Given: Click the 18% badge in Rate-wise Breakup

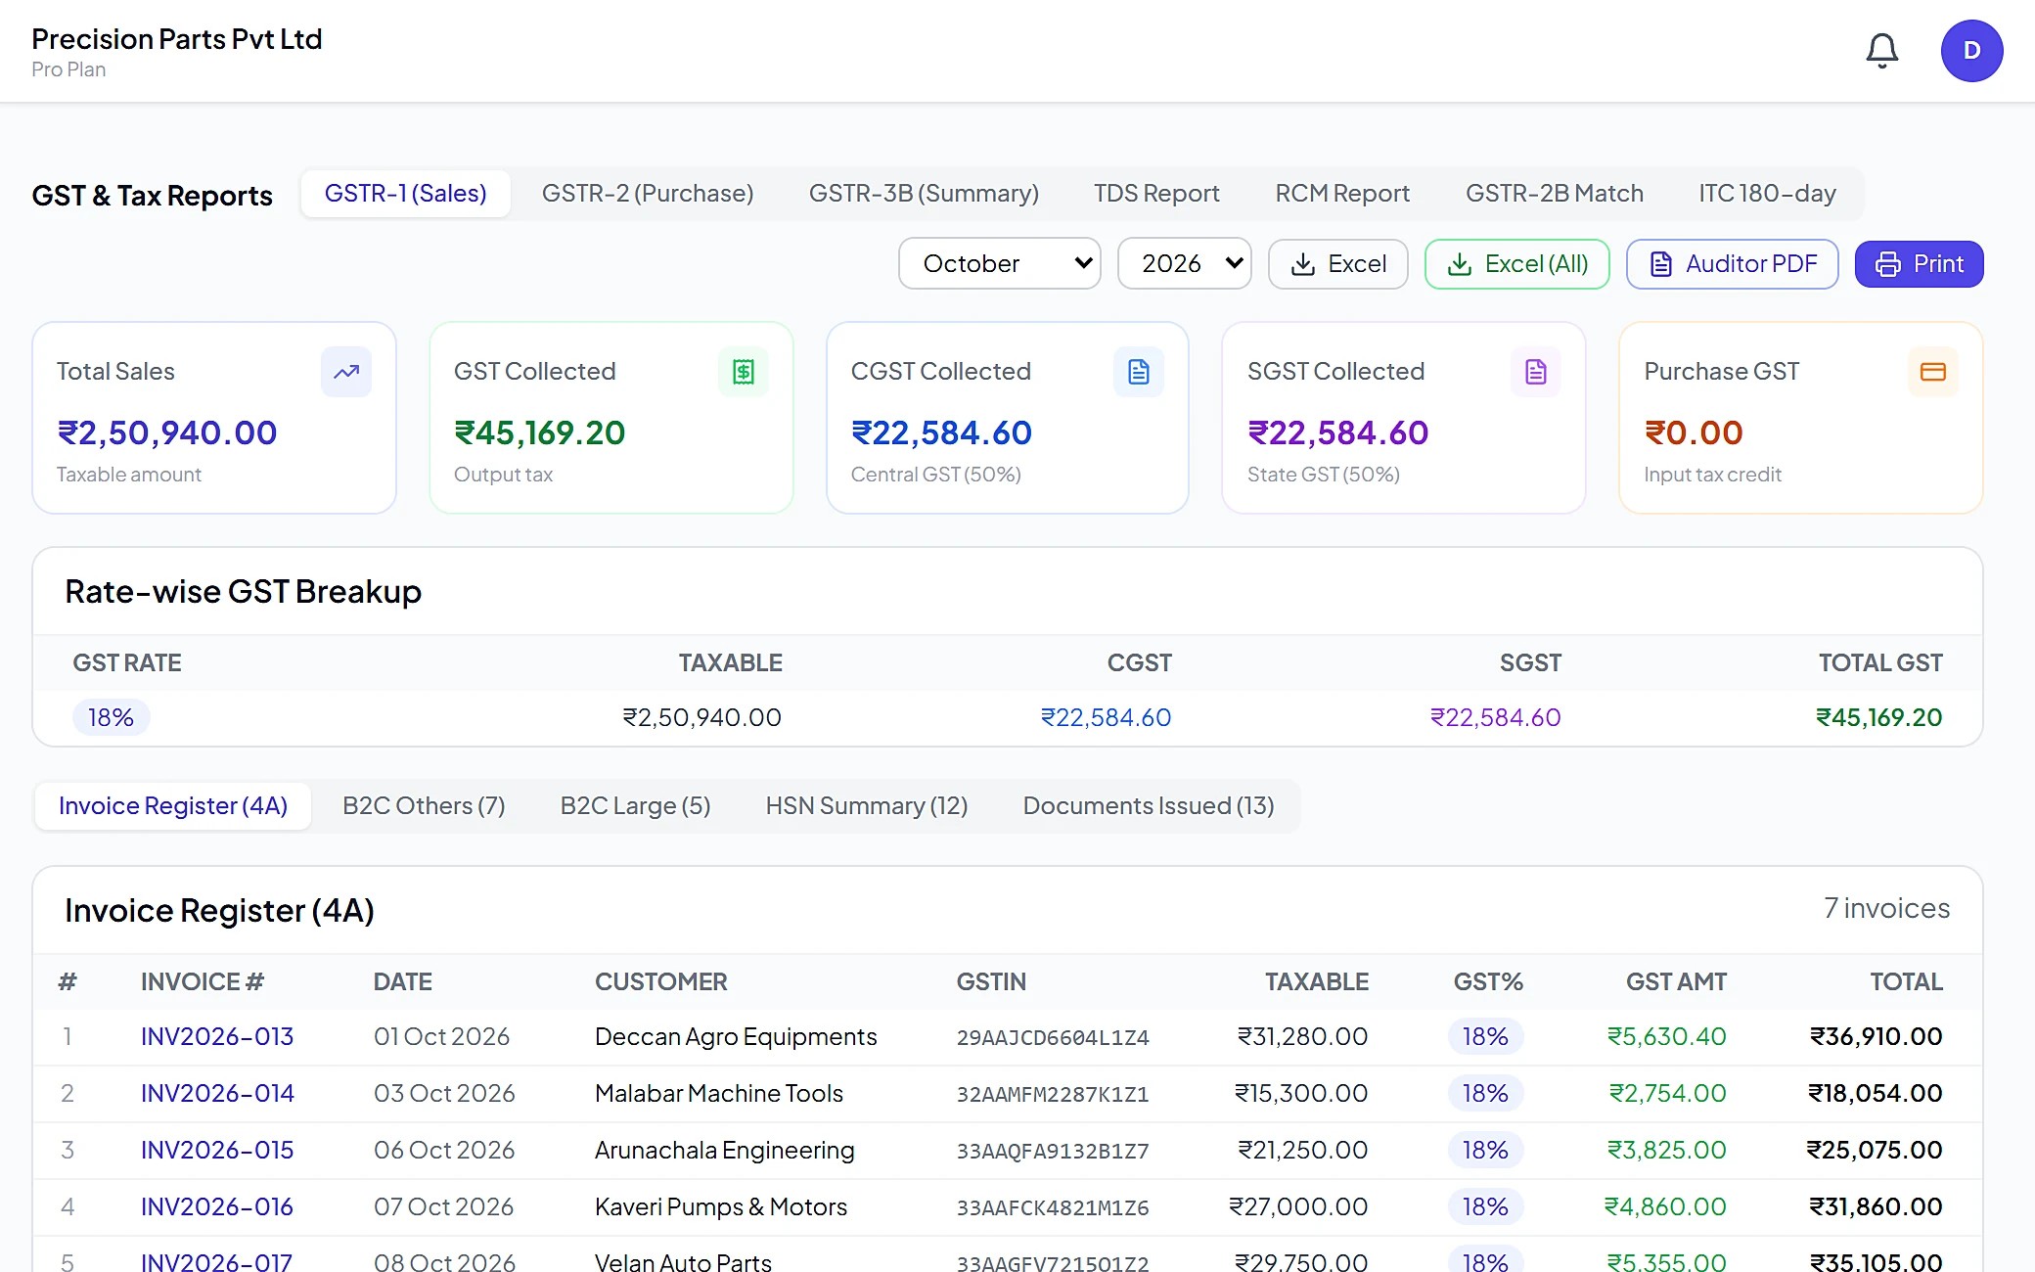Looking at the screenshot, I should (111, 717).
